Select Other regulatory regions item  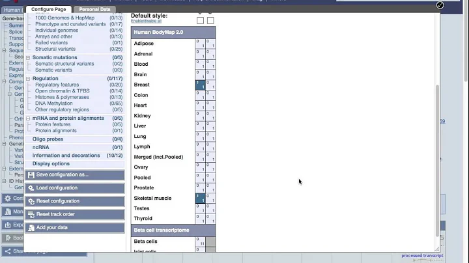tap(62, 109)
